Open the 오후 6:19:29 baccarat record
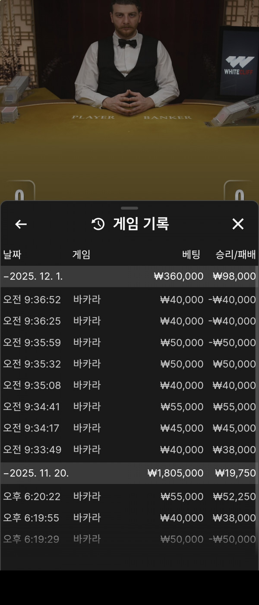Viewport: 259px width, 605px height. (129, 539)
